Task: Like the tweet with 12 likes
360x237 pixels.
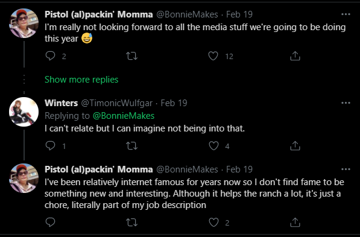Action: tap(213, 56)
